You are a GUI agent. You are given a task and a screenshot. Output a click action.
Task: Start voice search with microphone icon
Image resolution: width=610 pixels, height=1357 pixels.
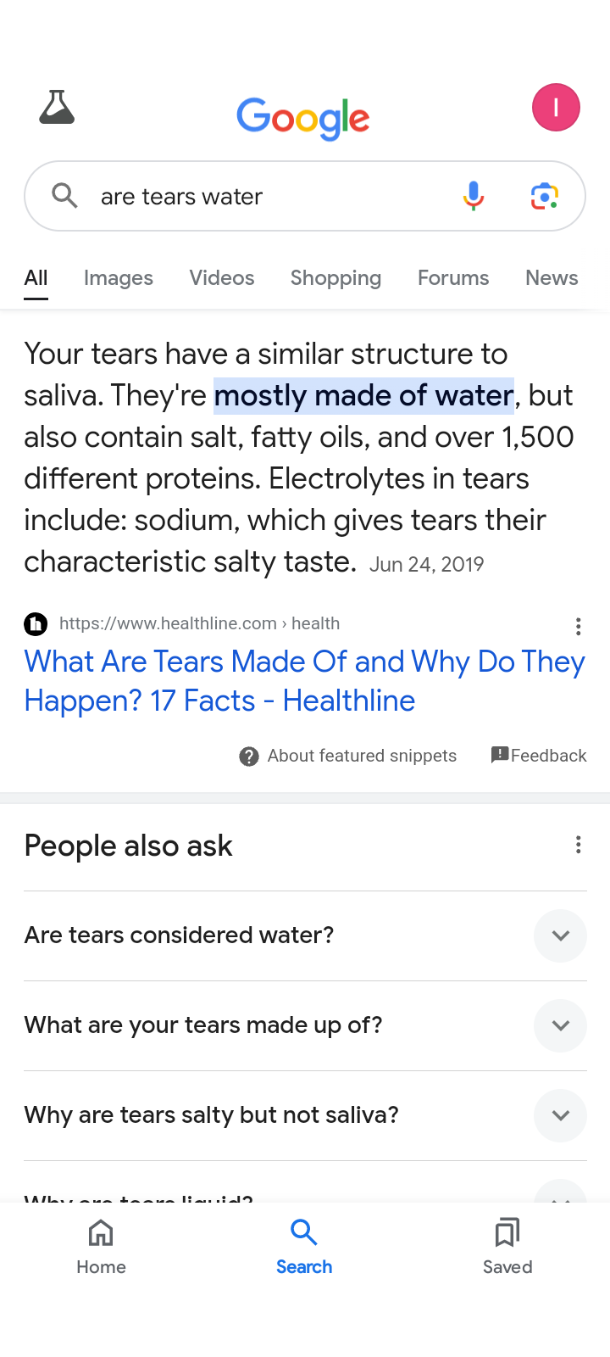tap(474, 196)
